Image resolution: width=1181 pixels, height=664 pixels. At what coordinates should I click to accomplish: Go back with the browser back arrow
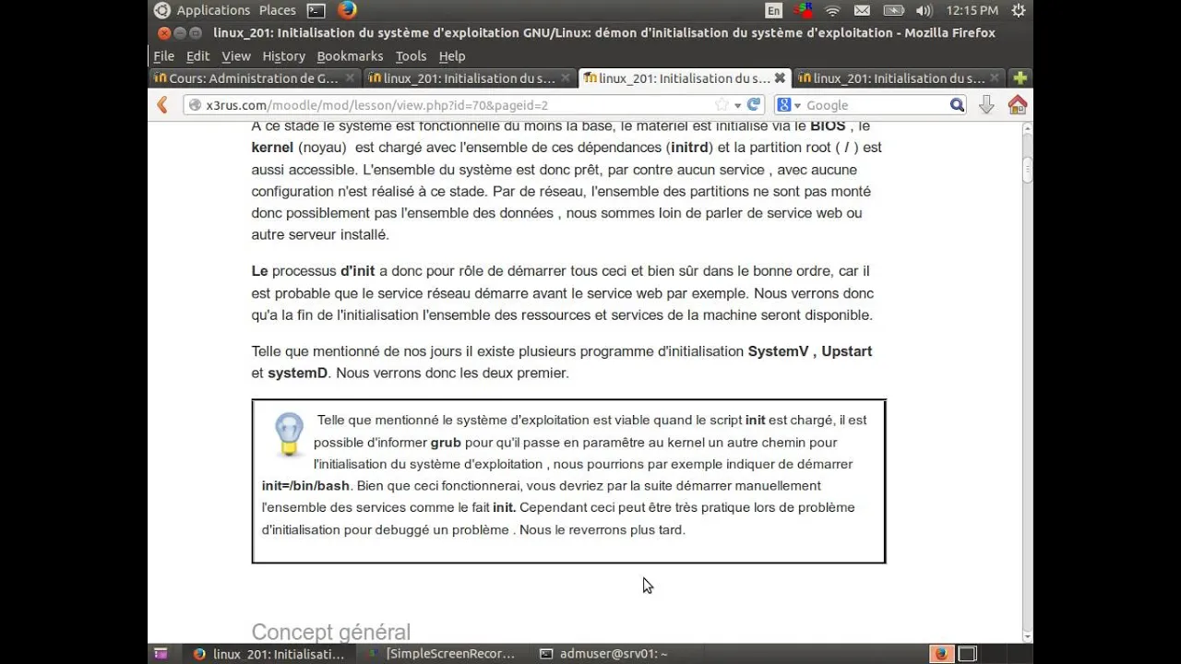[163, 105]
